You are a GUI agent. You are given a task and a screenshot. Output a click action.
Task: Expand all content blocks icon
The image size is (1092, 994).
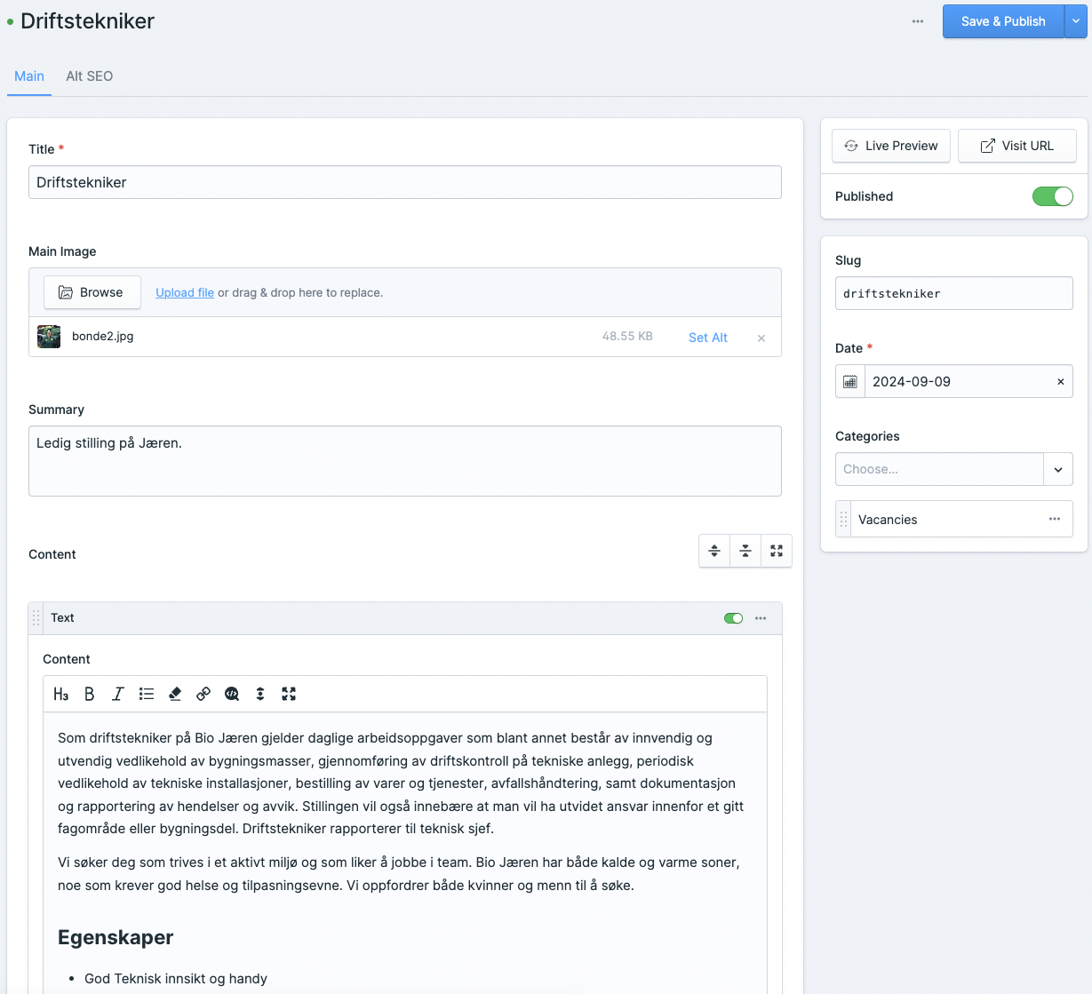(714, 551)
